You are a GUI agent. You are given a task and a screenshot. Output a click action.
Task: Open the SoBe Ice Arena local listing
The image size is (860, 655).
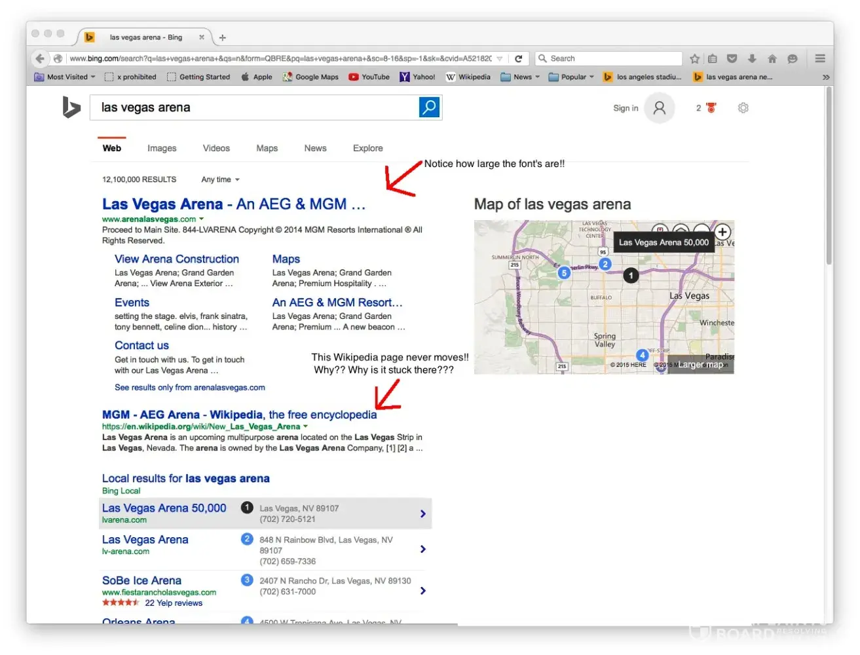(x=141, y=580)
